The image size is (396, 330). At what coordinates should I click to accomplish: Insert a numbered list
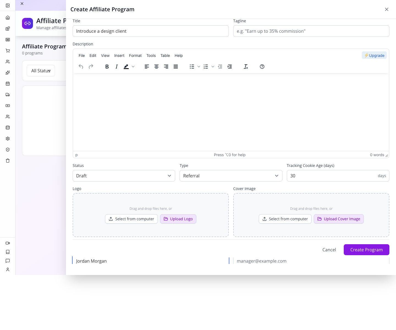pos(206,67)
